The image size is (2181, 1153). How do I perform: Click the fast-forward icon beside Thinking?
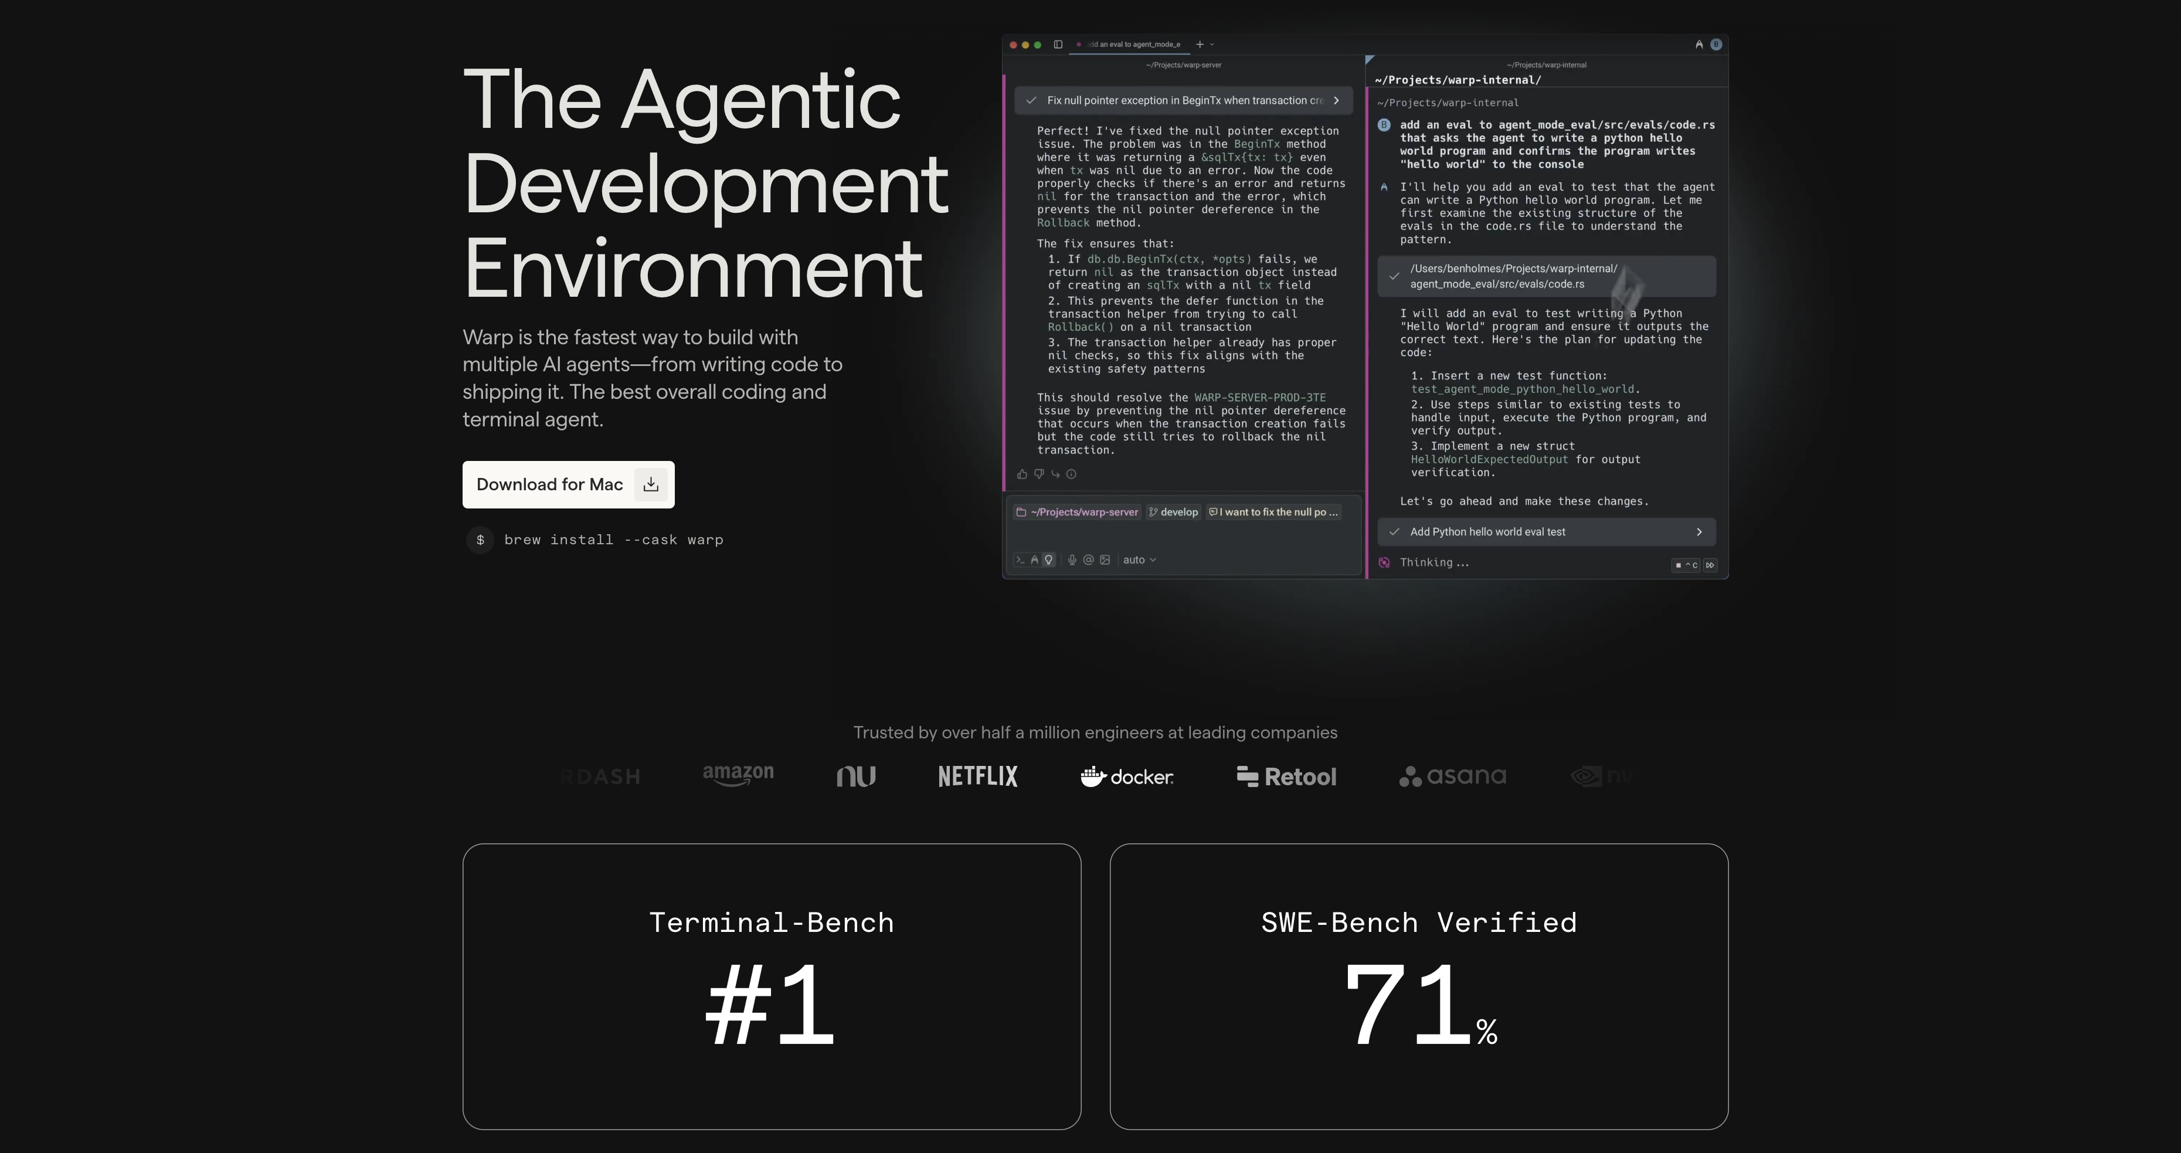pyautogui.click(x=1710, y=565)
